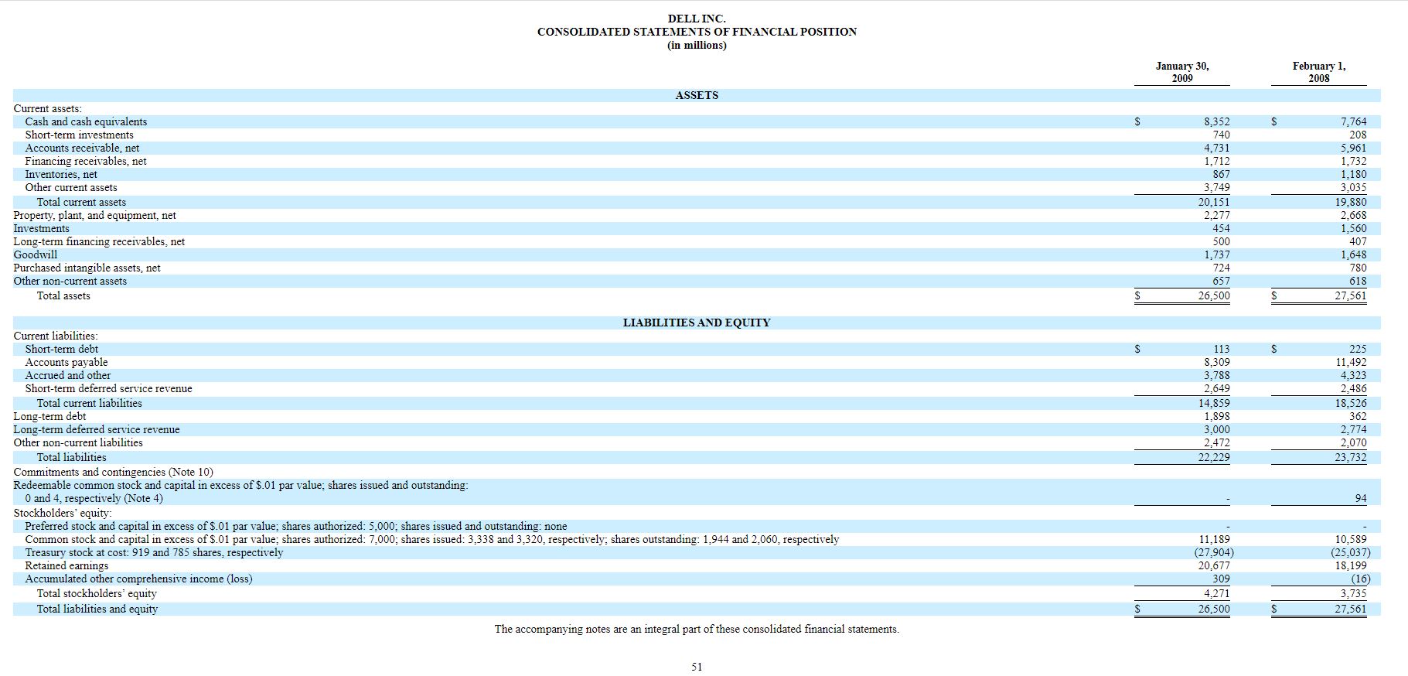
Task: Select the Accounts payable label
Action: (66, 362)
